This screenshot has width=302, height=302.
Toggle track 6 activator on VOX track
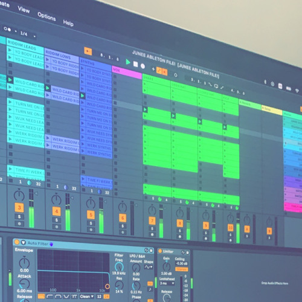pyautogui.click(x=123, y=218)
